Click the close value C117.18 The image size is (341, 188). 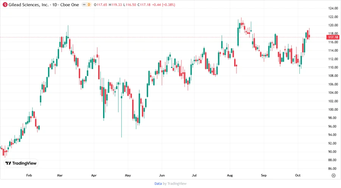144,5
